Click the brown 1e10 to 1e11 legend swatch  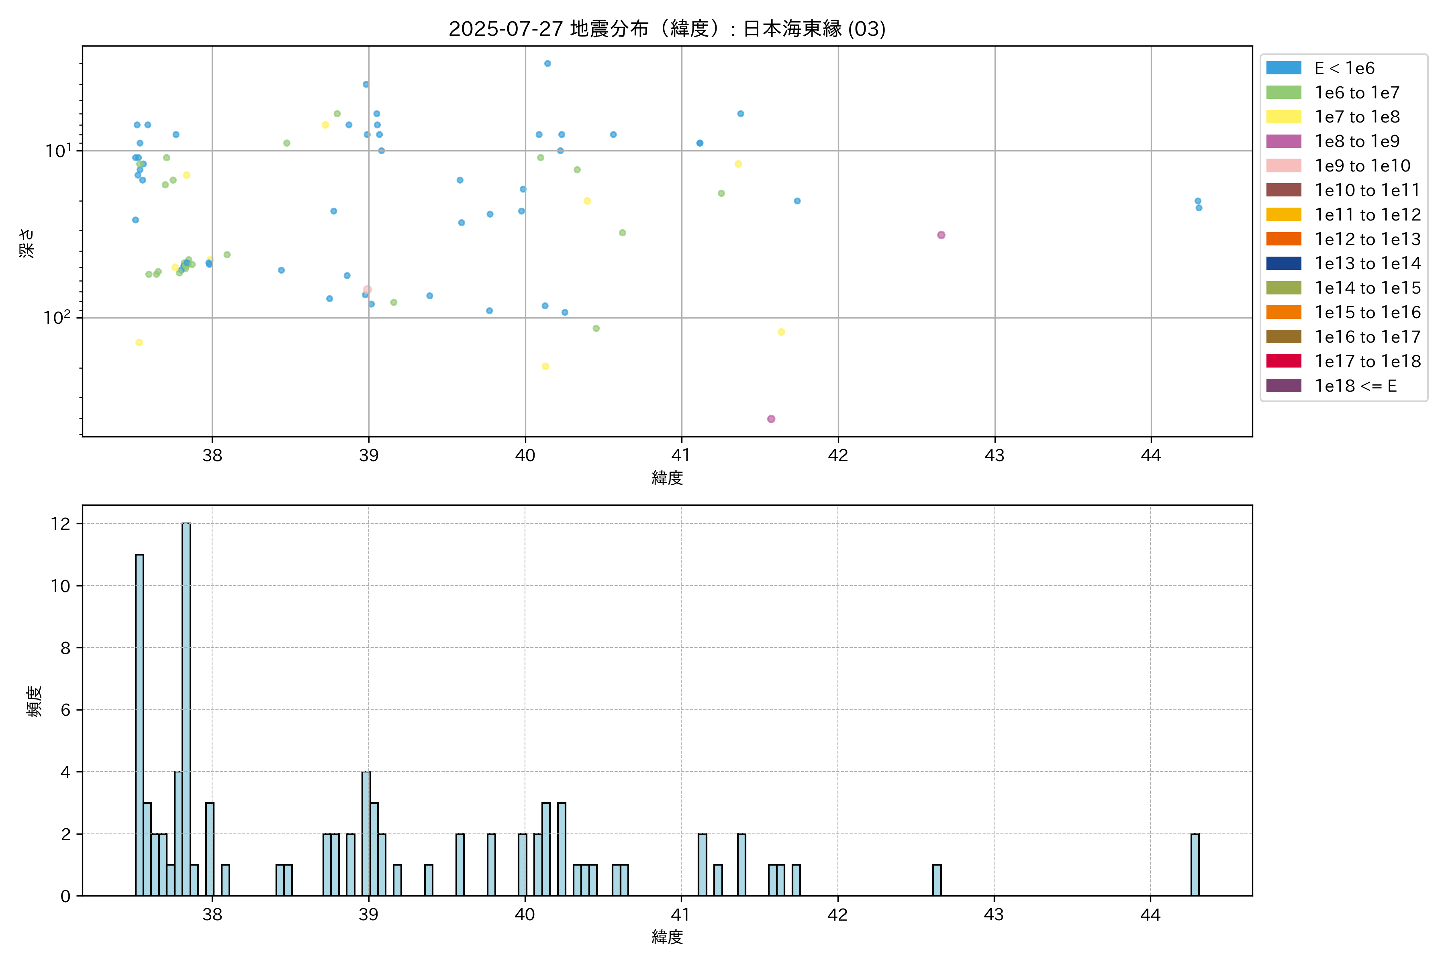coord(1283,190)
